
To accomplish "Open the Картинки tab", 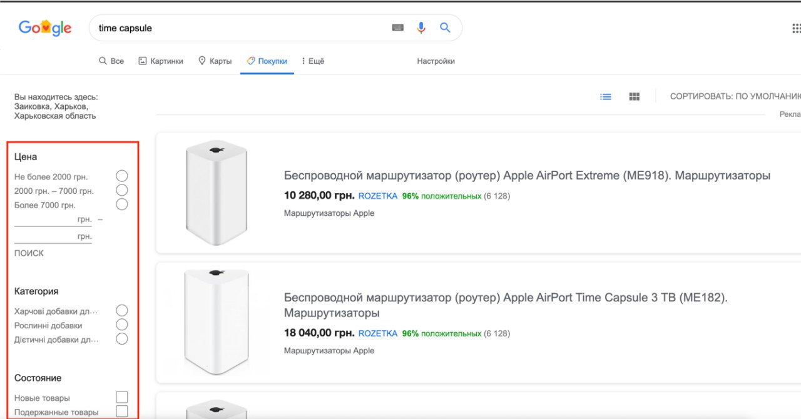I will click(x=161, y=61).
